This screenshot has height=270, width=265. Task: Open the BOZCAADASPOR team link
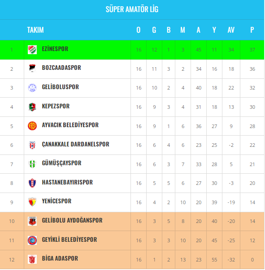point(61,68)
